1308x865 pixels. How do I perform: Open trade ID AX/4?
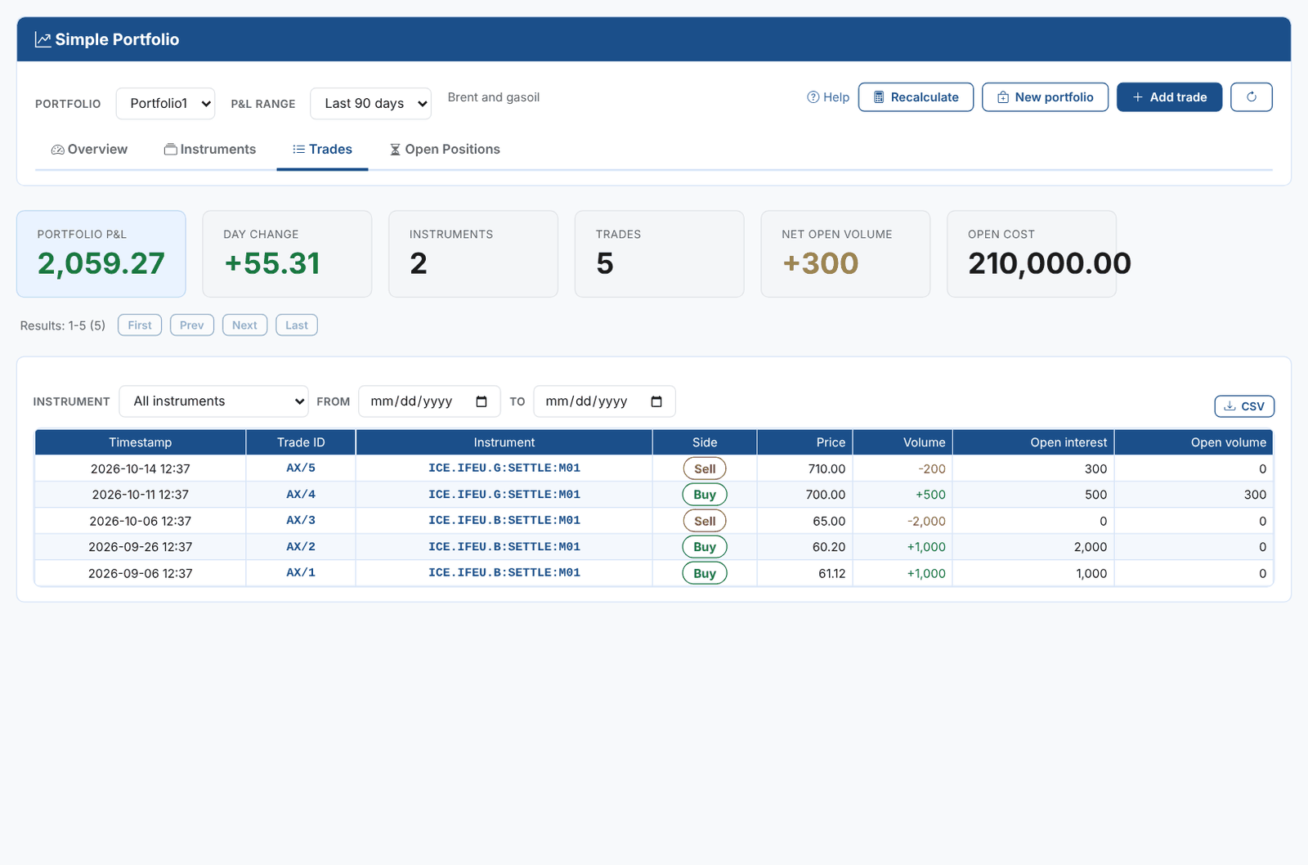(301, 495)
